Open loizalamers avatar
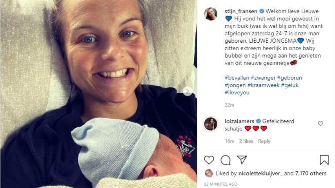The width and height of the screenshot is (335, 188). point(211,124)
